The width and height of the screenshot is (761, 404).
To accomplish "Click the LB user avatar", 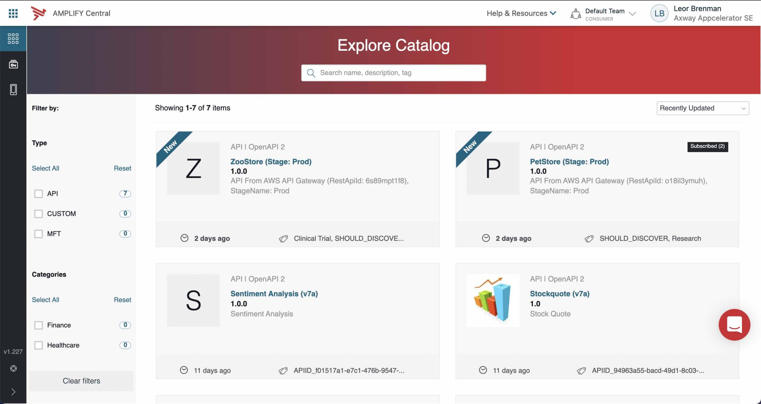I will tap(659, 13).
